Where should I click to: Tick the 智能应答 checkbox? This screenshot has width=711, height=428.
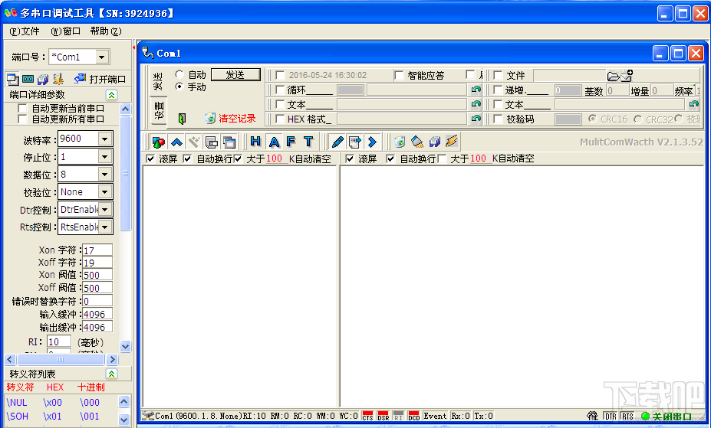coord(399,75)
